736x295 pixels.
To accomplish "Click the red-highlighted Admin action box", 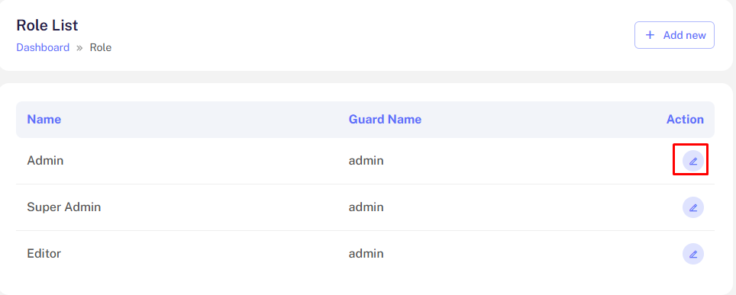I will (690, 159).
